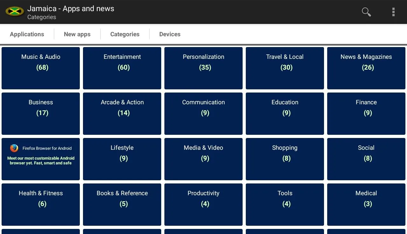Select the Communication category
The width and height of the screenshot is (407, 234).
[x=203, y=114]
